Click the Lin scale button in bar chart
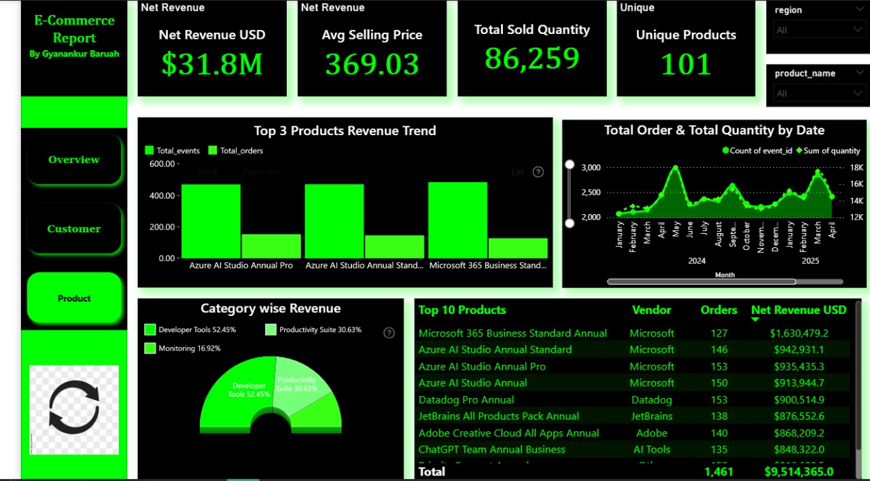870x481 pixels. coord(517,172)
